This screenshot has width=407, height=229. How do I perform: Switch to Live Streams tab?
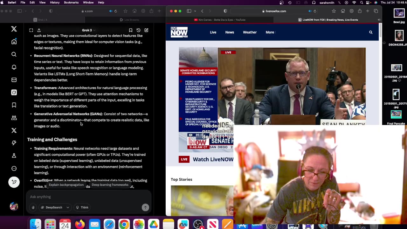pyautogui.click(x=129, y=20)
